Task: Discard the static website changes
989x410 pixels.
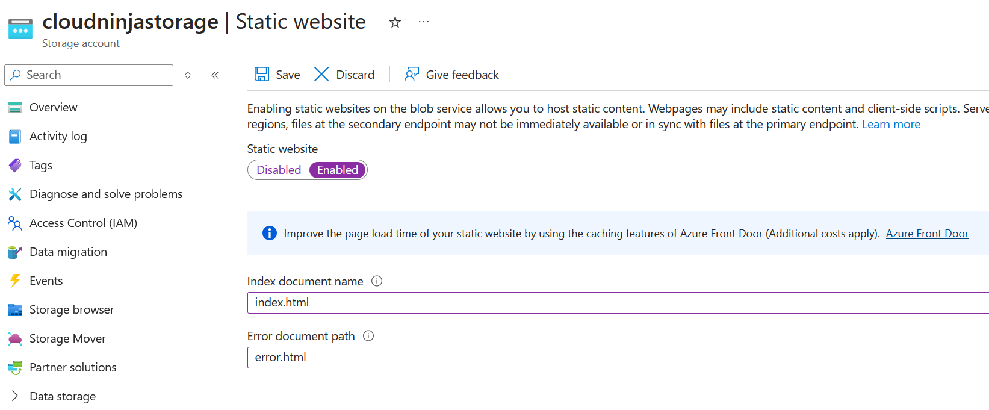Action: [344, 75]
